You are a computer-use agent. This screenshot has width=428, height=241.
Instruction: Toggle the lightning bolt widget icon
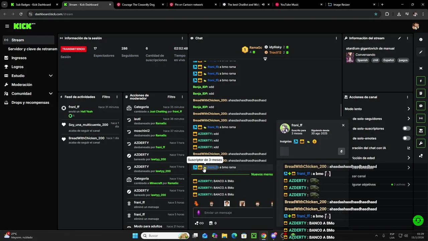(x=421, y=81)
